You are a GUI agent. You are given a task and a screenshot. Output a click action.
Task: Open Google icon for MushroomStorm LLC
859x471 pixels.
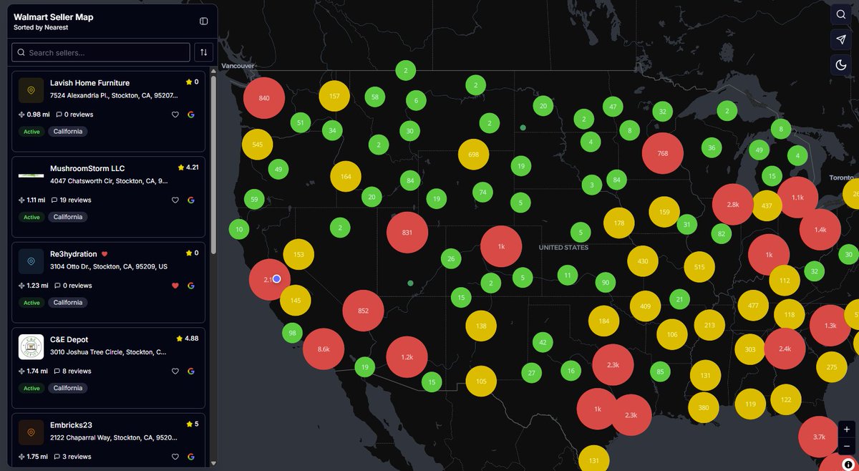click(191, 200)
